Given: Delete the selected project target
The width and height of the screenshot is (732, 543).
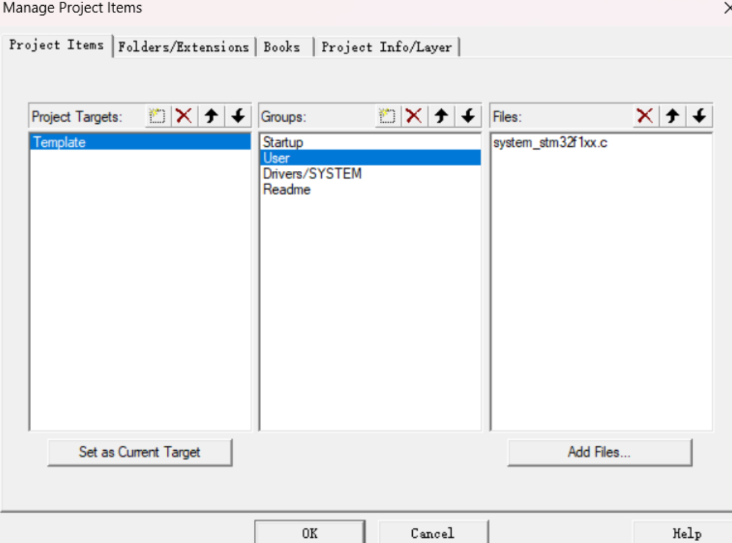Looking at the screenshot, I should (x=184, y=116).
